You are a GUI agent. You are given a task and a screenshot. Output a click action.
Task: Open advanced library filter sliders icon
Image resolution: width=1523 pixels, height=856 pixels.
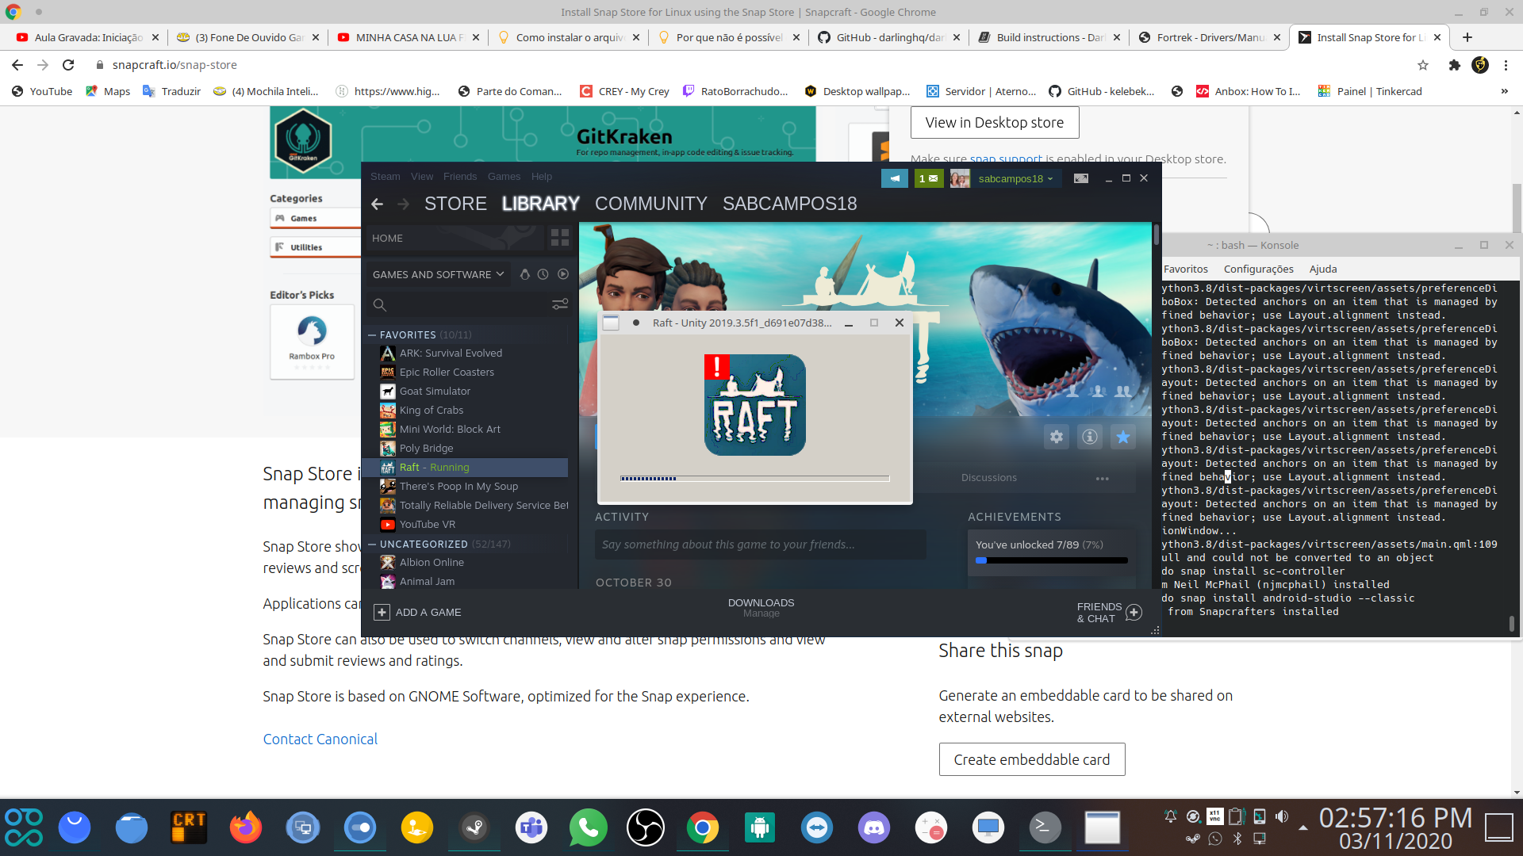pos(560,304)
